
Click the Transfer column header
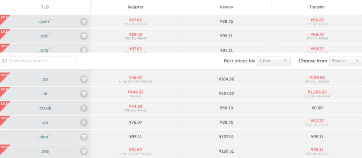(317, 7)
